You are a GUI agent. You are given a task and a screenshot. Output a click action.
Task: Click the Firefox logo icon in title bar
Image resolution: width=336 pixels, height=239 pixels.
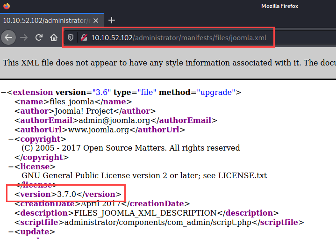7,6
